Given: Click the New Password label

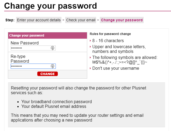Looking at the screenshot, I should point(25,43).
